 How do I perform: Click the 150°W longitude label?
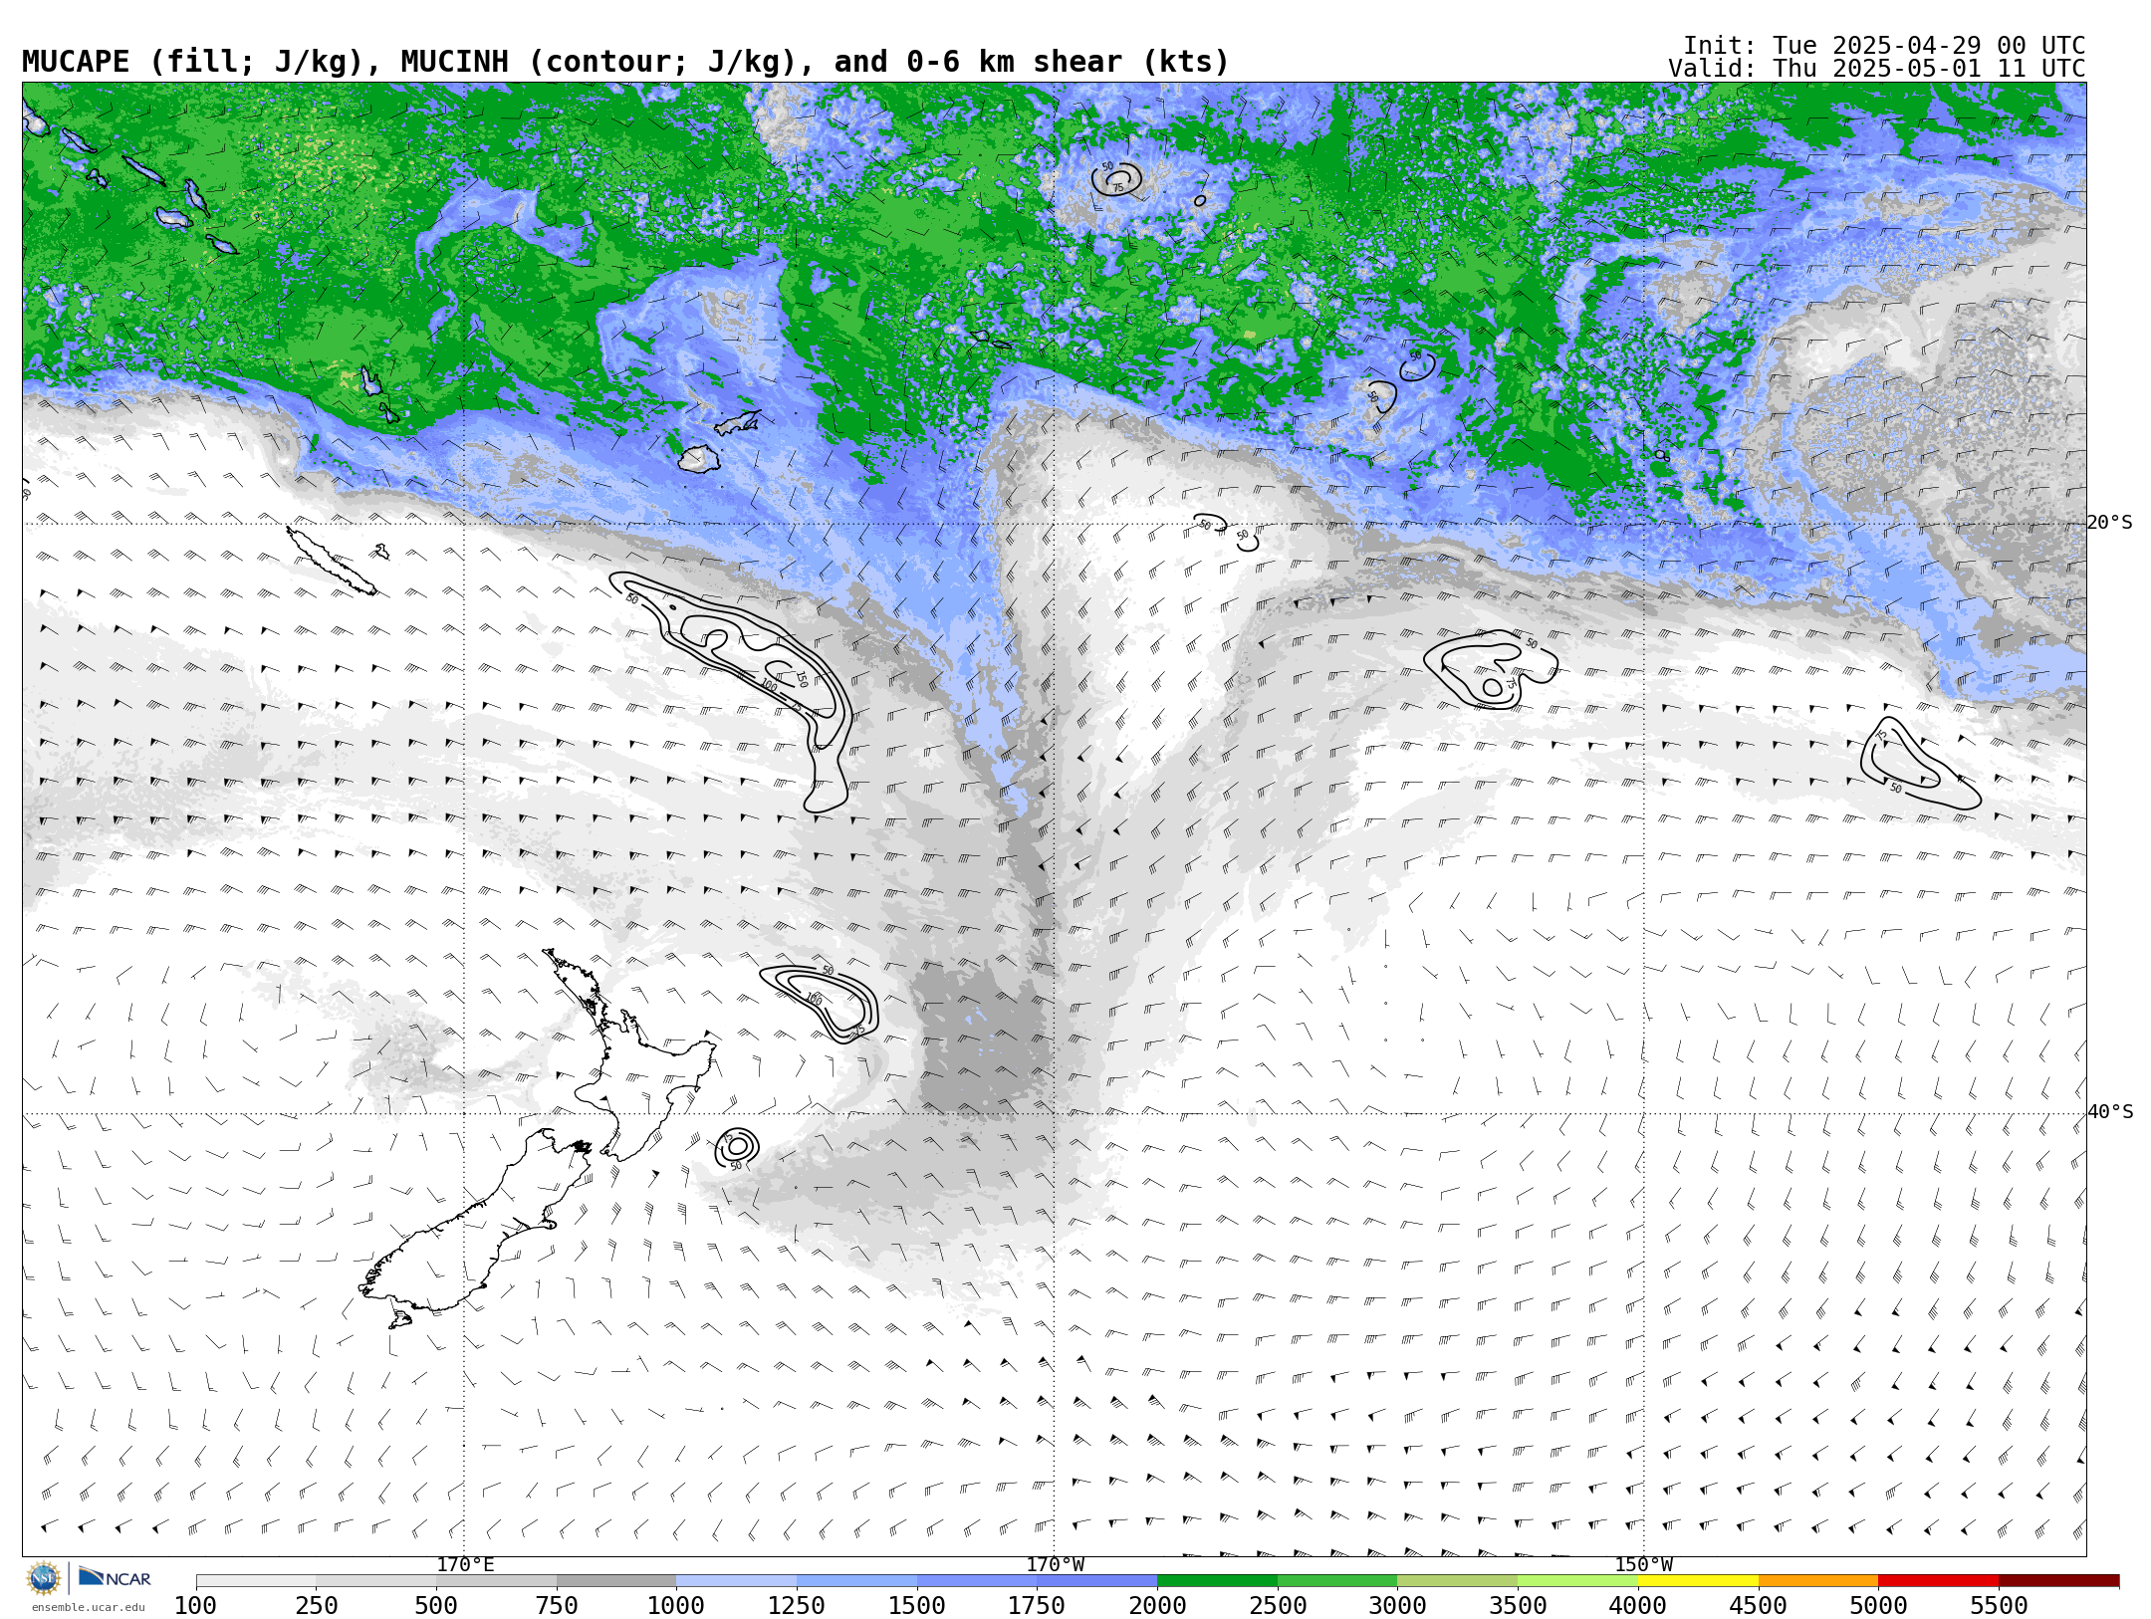pyautogui.click(x=1643, y=1564)
